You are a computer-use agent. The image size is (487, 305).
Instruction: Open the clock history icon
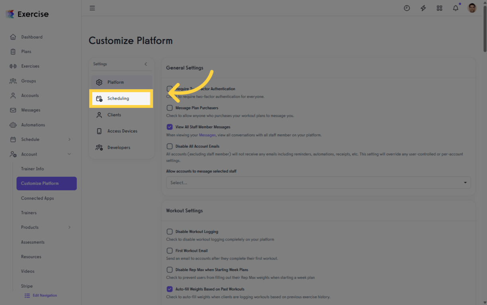pos(407,8)
